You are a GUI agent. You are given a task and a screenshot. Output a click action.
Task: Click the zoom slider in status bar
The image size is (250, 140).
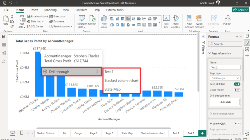click(x=219, y=139)
